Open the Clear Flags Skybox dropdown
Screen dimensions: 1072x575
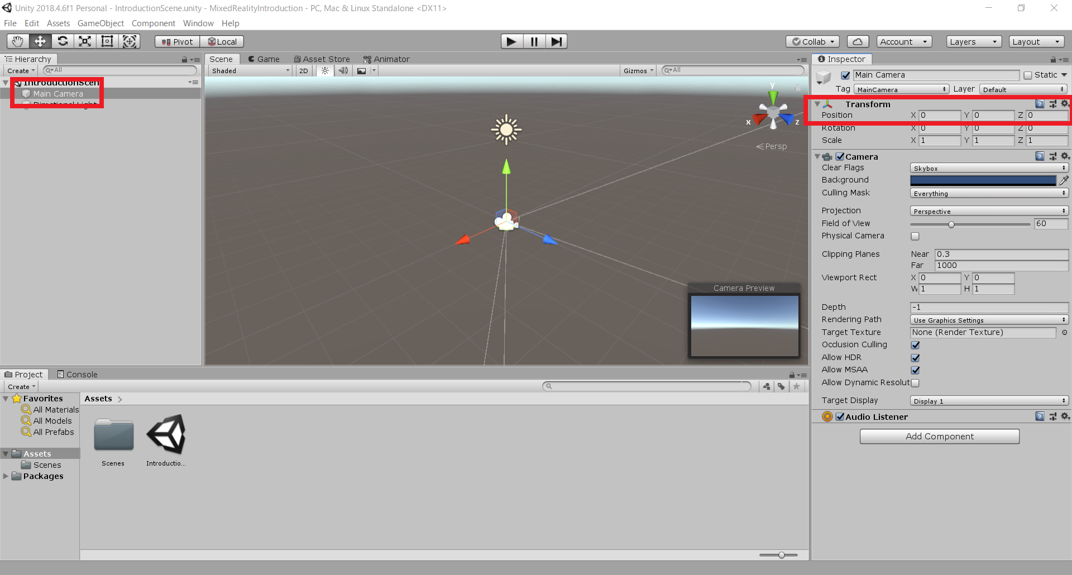989,168
